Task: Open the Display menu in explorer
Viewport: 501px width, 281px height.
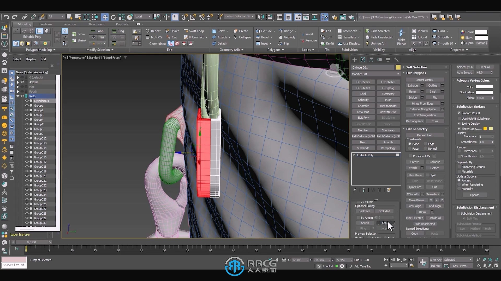Action: (31, 59)
